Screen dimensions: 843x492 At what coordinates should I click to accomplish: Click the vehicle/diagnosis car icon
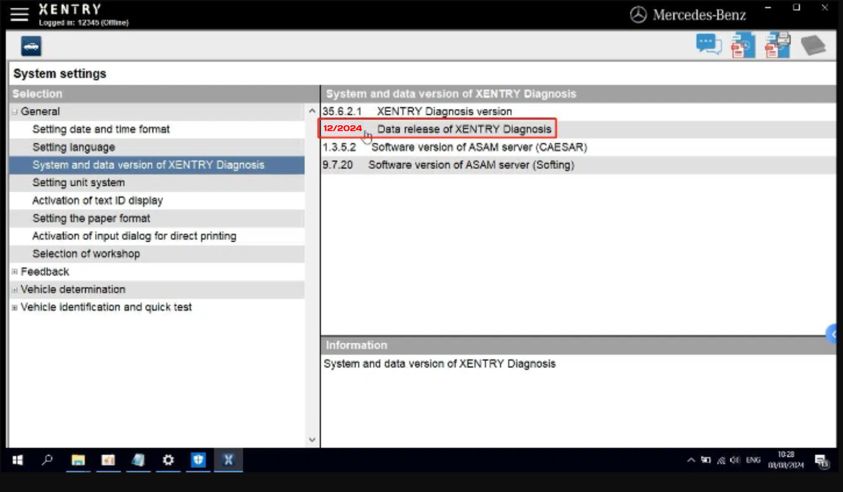30,46
